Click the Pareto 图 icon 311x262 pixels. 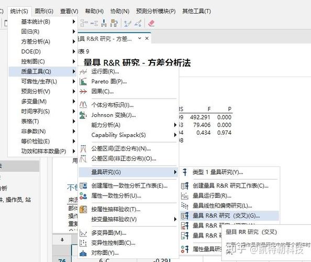pyautogui.click(x=83, y=82)
